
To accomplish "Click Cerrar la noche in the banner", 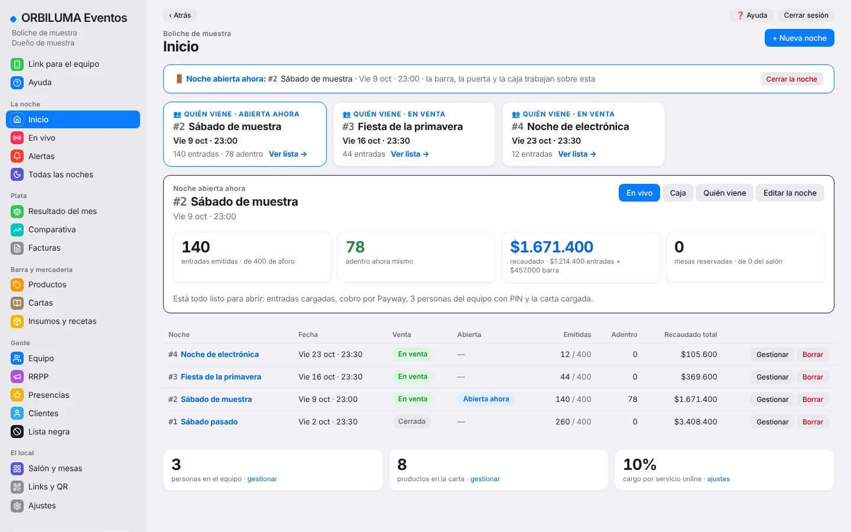I will pos(791,79).
